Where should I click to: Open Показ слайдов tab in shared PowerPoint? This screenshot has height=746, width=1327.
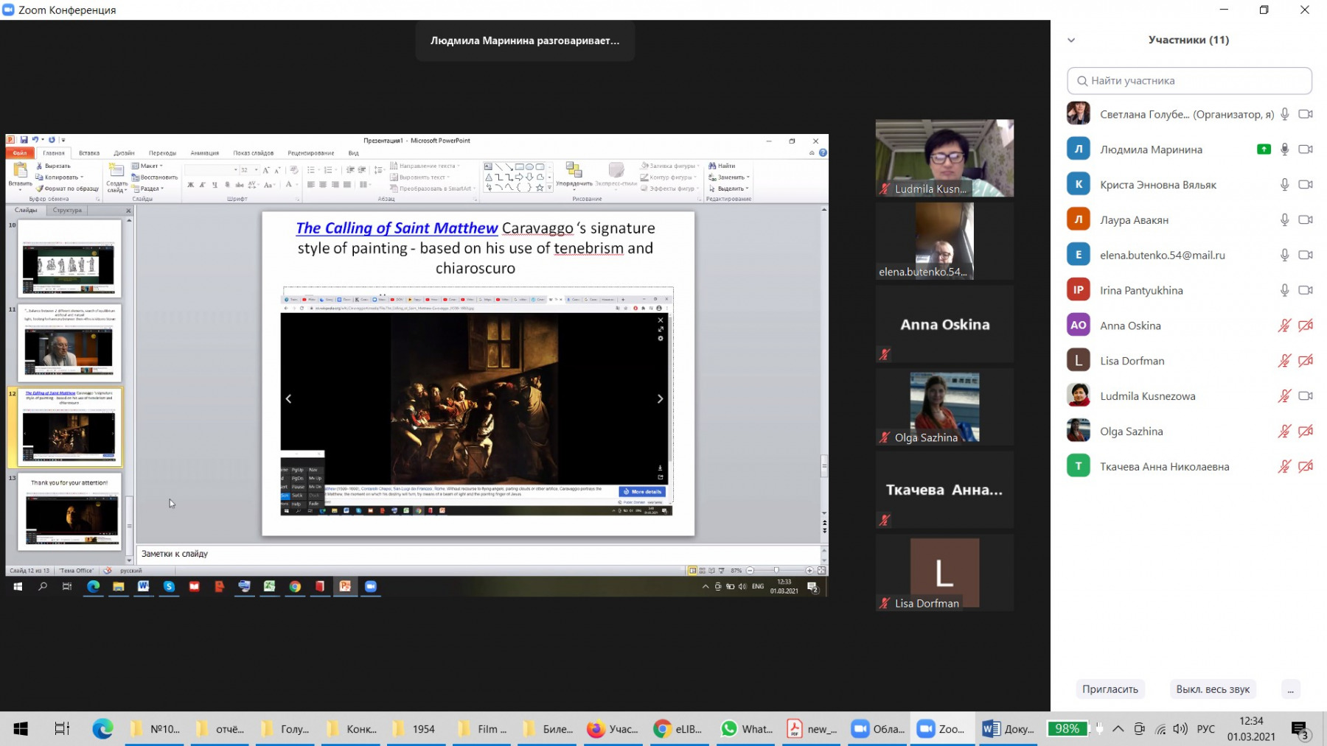tap(253, 153)
